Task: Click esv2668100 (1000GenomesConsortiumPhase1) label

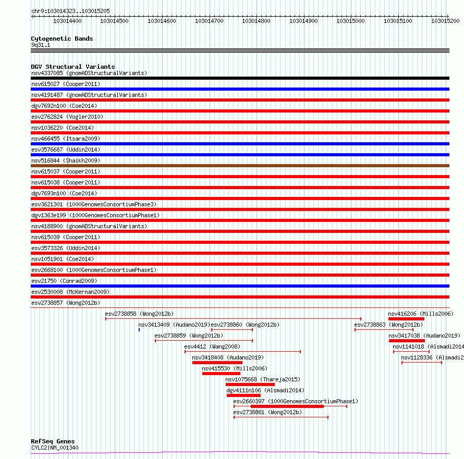Action: click(94, 270)
